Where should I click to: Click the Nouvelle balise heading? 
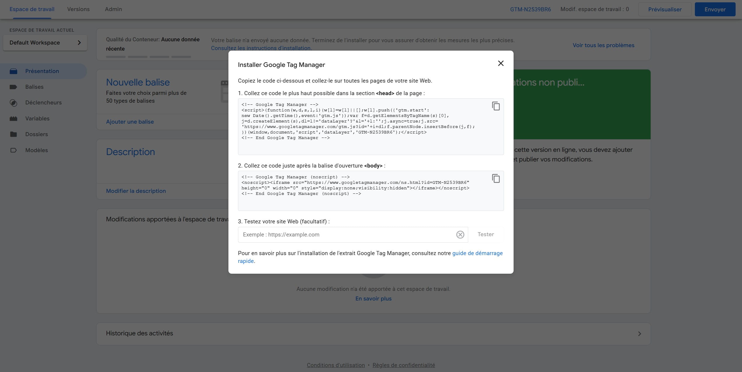click(x=138, y=82)
